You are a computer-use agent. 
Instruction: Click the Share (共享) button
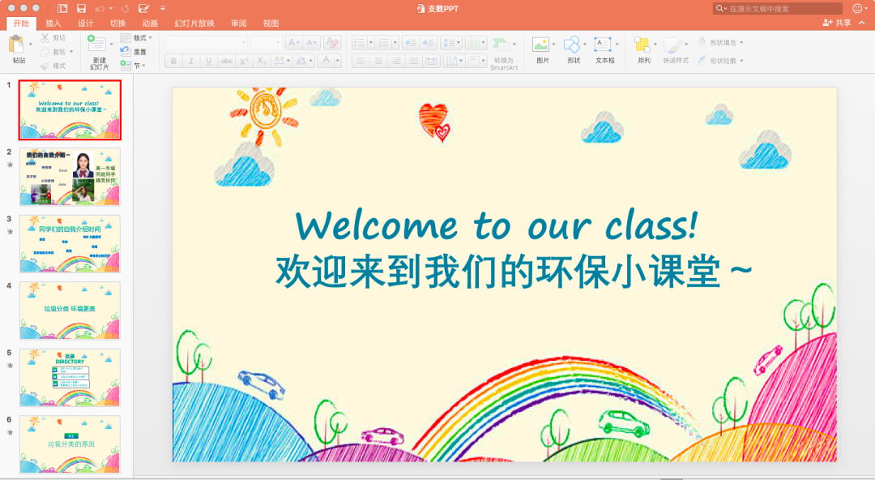(x=836, y=23)
